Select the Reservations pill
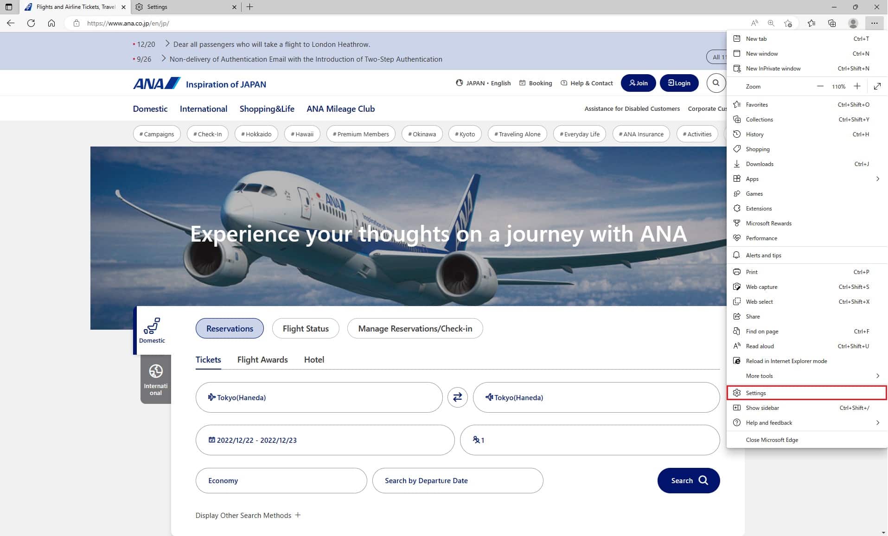The image size is (888, 536). pyautogui.click(x=230, y=328)
